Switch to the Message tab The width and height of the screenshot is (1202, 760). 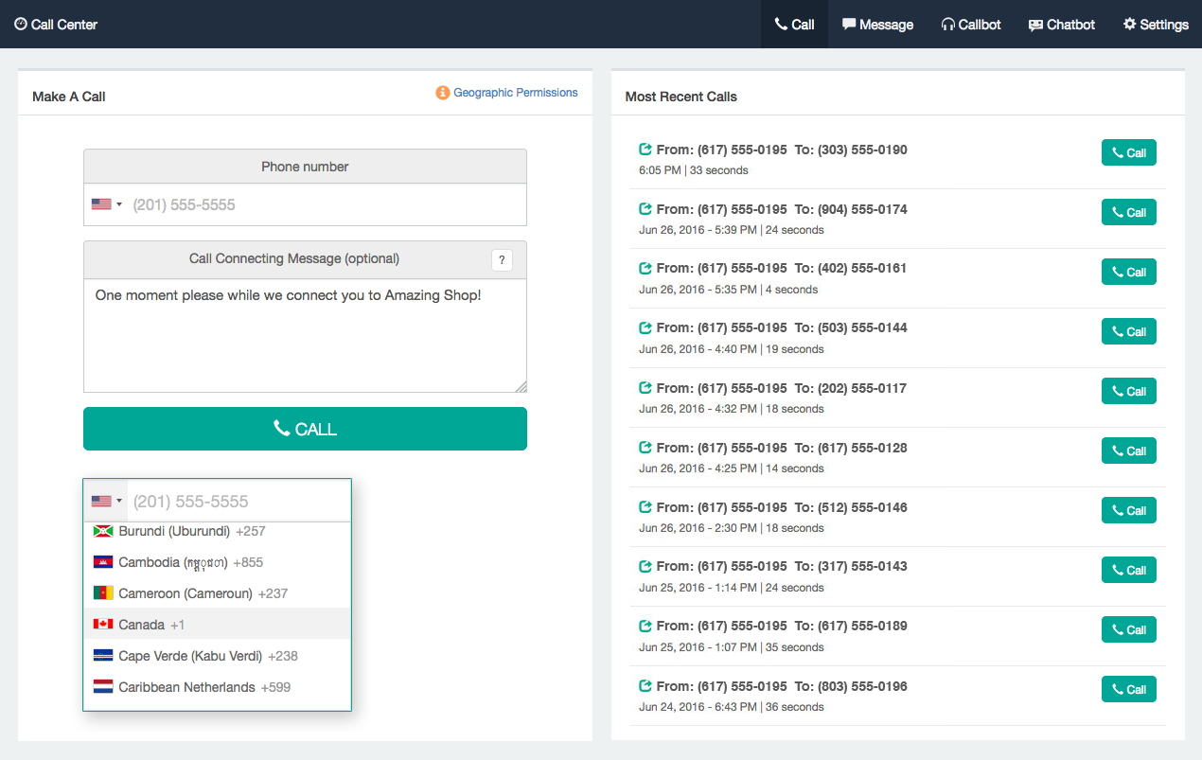(x=876, y=25)
